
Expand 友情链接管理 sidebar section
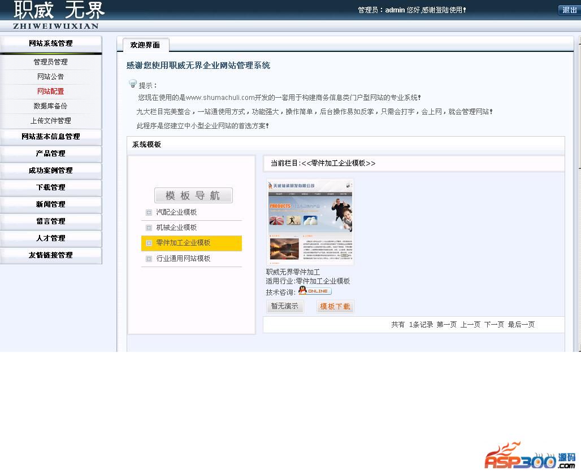(50, 255)
